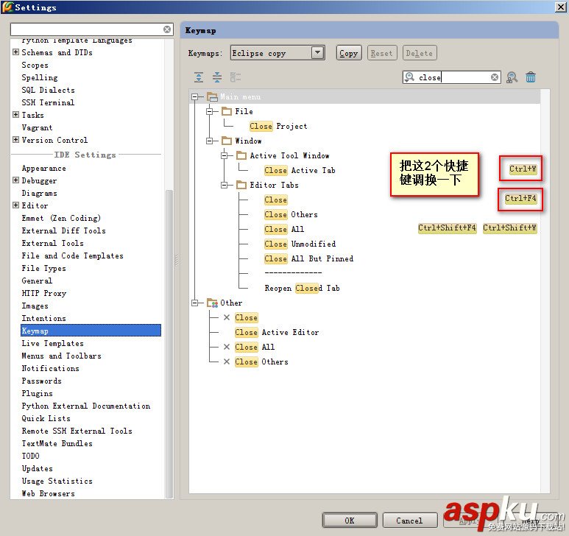Click the magnifier icon in keymap search field
569x536 pixels.
(410, 77)
